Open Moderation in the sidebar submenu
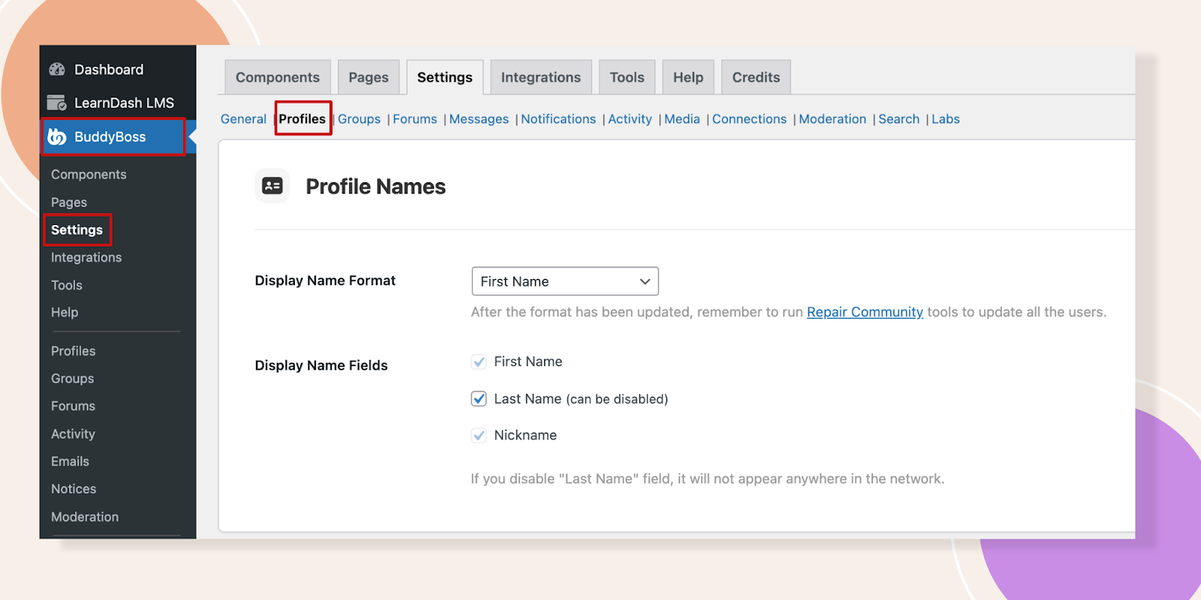The width and height of the screenshot is (1201, 600). click(85, 517)
